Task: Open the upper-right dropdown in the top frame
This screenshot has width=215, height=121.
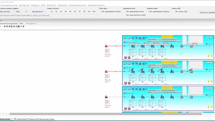Action: [170, 39]
